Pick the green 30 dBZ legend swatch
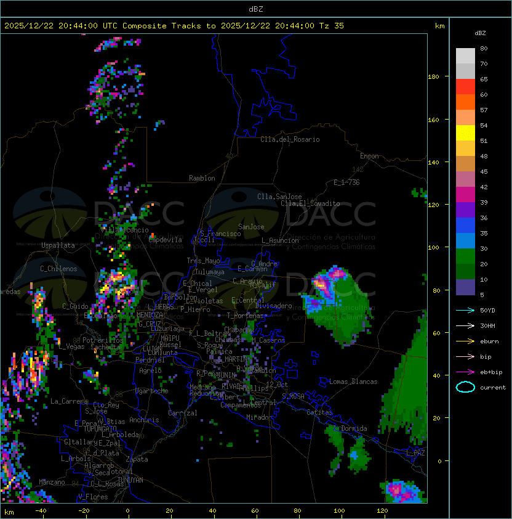This screenshot has width=512, height=519. [x=465, y=256]
